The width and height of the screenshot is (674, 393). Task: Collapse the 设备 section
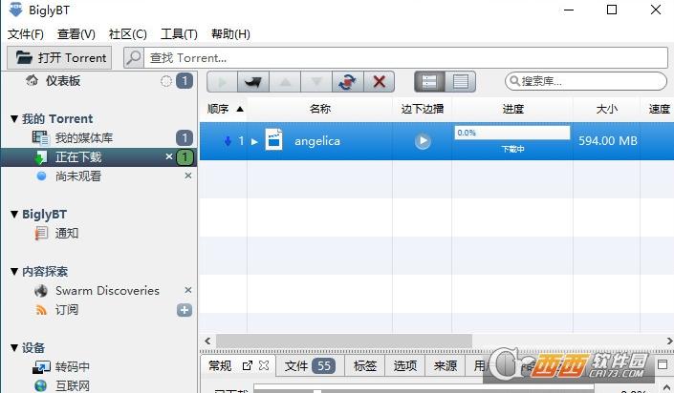[x=14, y=347]
